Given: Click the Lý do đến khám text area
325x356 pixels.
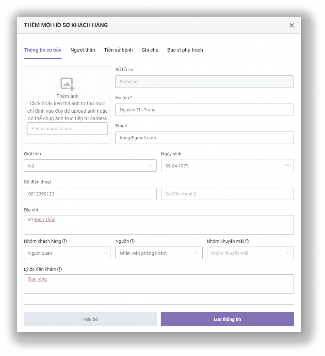Looking at the screenshot, I should [x=159, y=284].
